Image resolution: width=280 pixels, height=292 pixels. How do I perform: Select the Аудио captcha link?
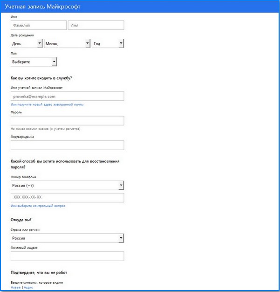pyautogui.click(x=28, y=287)
